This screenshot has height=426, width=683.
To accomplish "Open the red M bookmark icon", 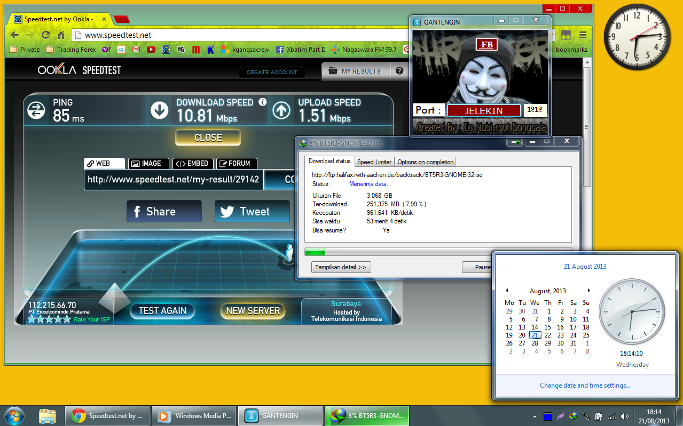I will pyautogui.click(x=196, y=50).
